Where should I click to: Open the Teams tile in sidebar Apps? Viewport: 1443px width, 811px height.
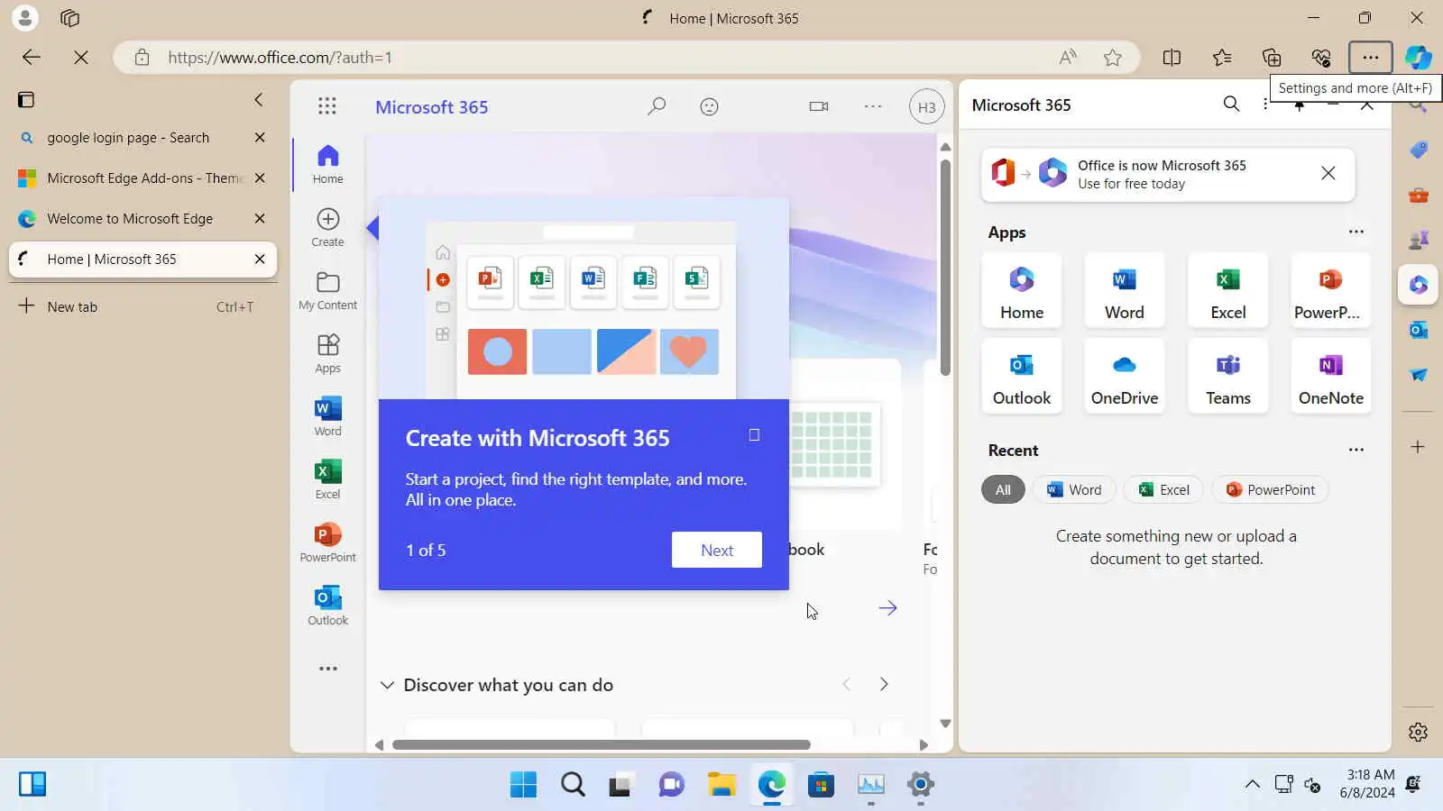[x=1228, y=377]
